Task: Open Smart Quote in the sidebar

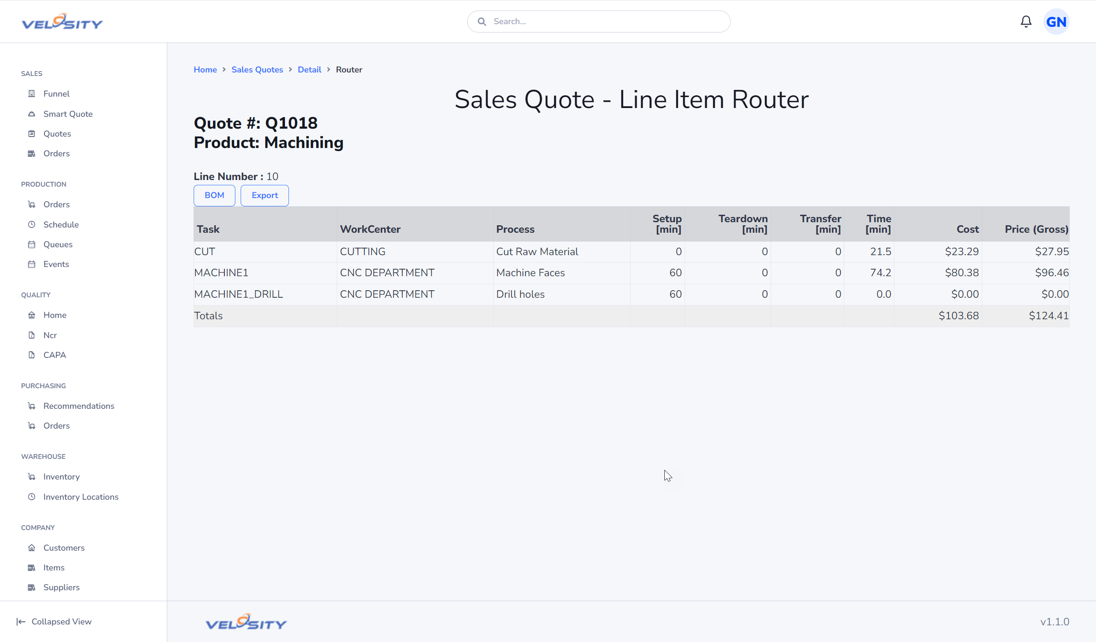Action: pos(68,114)
